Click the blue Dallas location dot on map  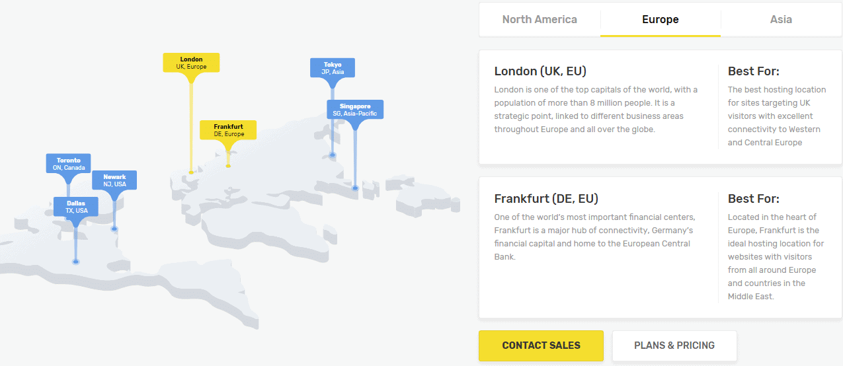click(x=76, y=262)
